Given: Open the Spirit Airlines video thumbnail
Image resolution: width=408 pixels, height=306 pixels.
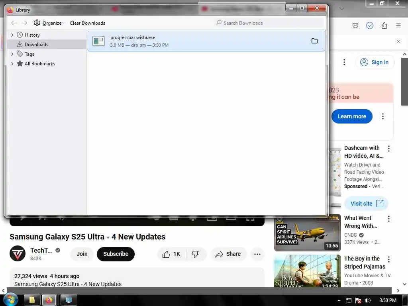Looking at the screenshot, I should tap(307, 232).
